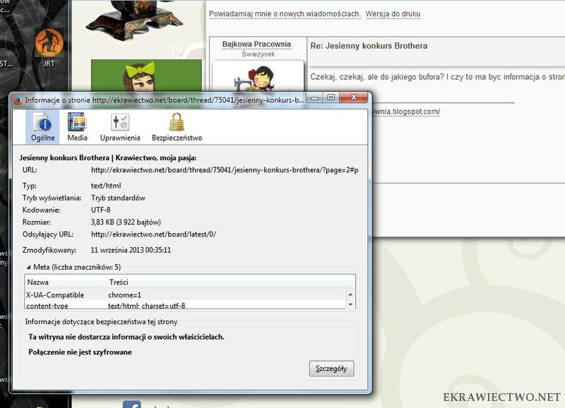The height and width of the screenshot is (408, 565).
Task: Select the Bezpieczeństwo padlock tab
Action: click(x=177, y=127)
